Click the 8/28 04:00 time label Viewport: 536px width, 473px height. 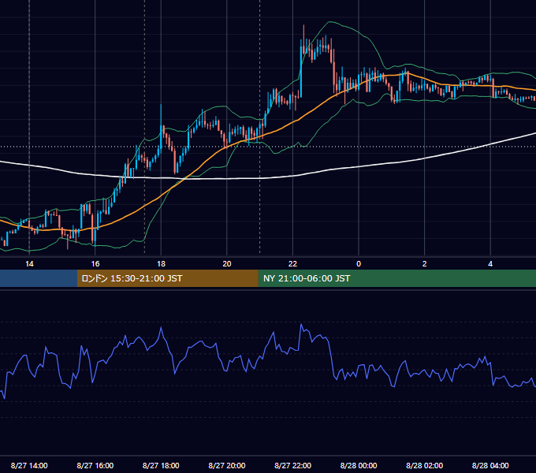(490, 465)
